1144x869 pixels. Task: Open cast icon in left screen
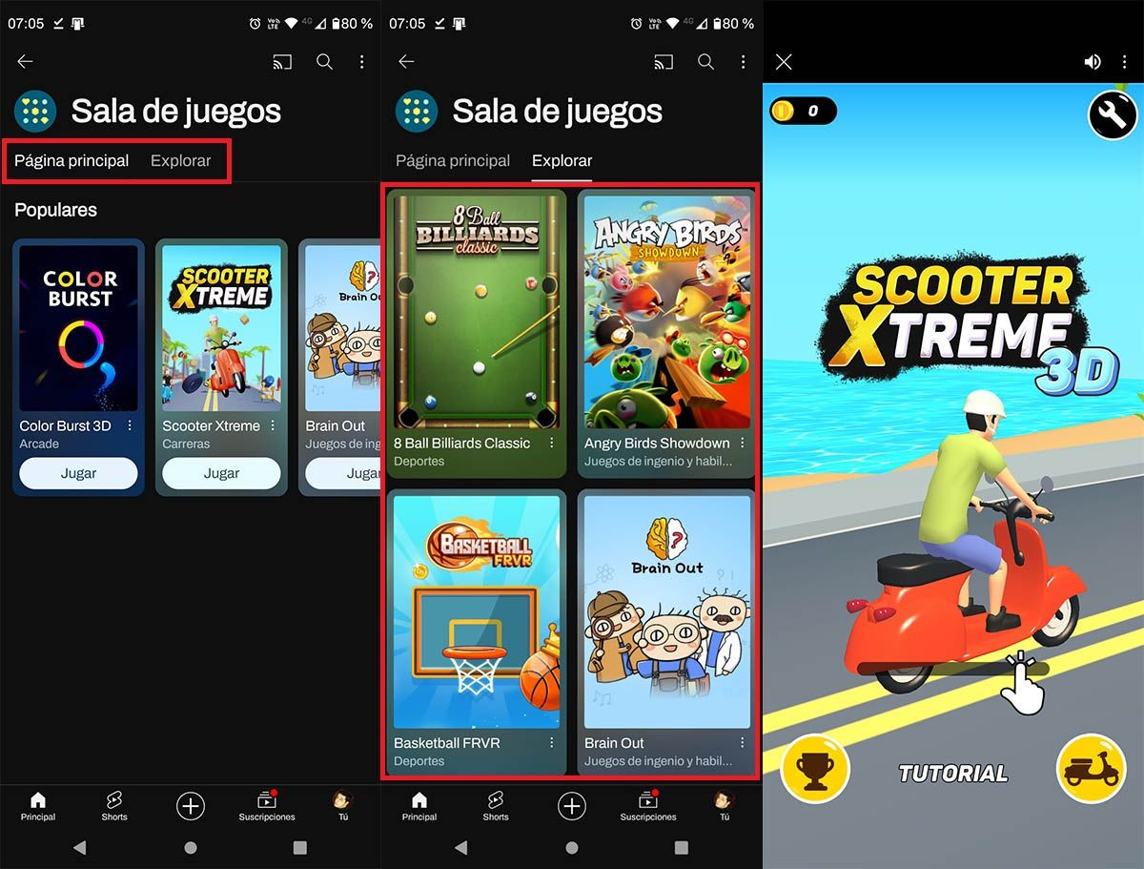tap(281, 62)
